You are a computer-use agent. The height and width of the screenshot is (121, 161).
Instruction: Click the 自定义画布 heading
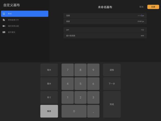pos(12,5)
